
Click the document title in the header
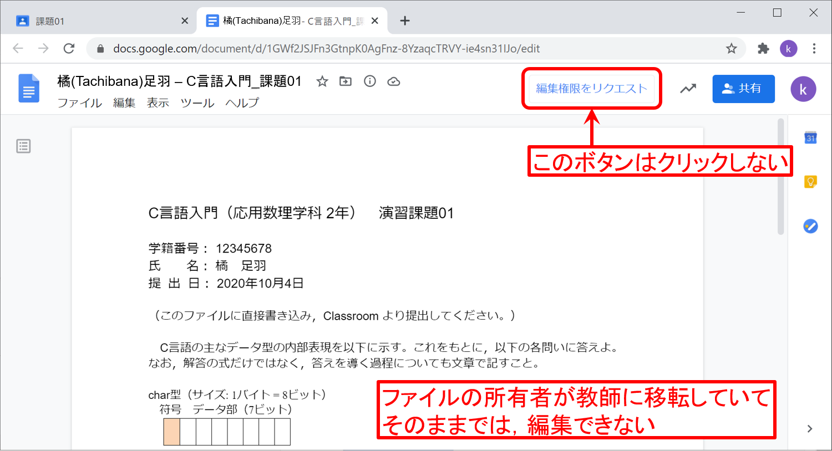tap(179, 81)
